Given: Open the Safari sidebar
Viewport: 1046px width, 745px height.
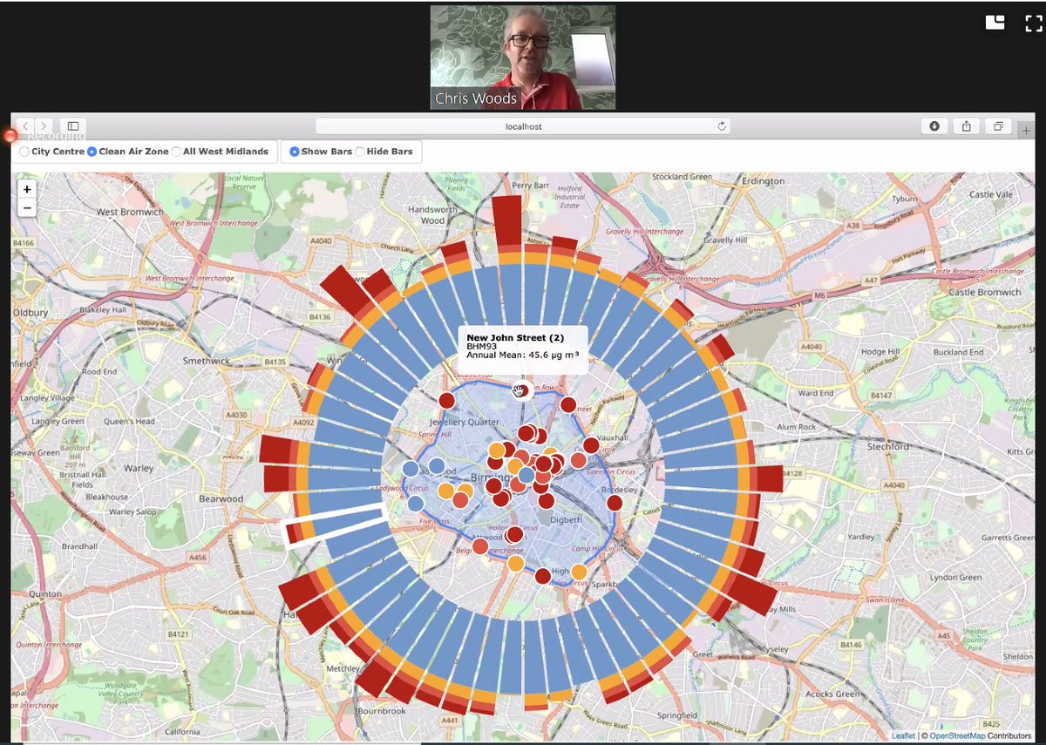Looking at the screenshot, I should 73,125.
